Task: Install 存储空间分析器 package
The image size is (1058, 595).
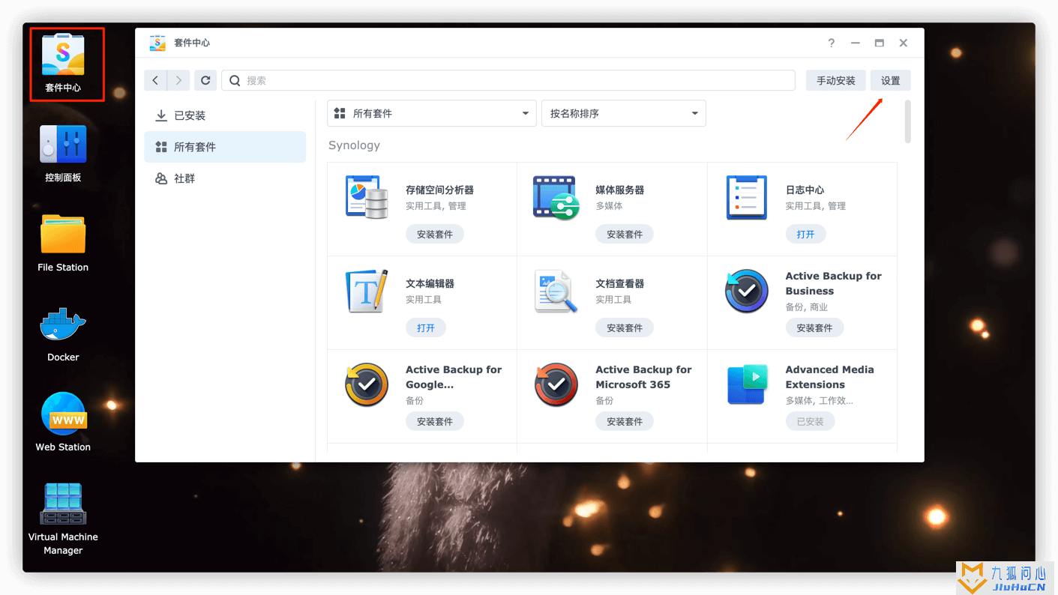Action: click(435, 234)
